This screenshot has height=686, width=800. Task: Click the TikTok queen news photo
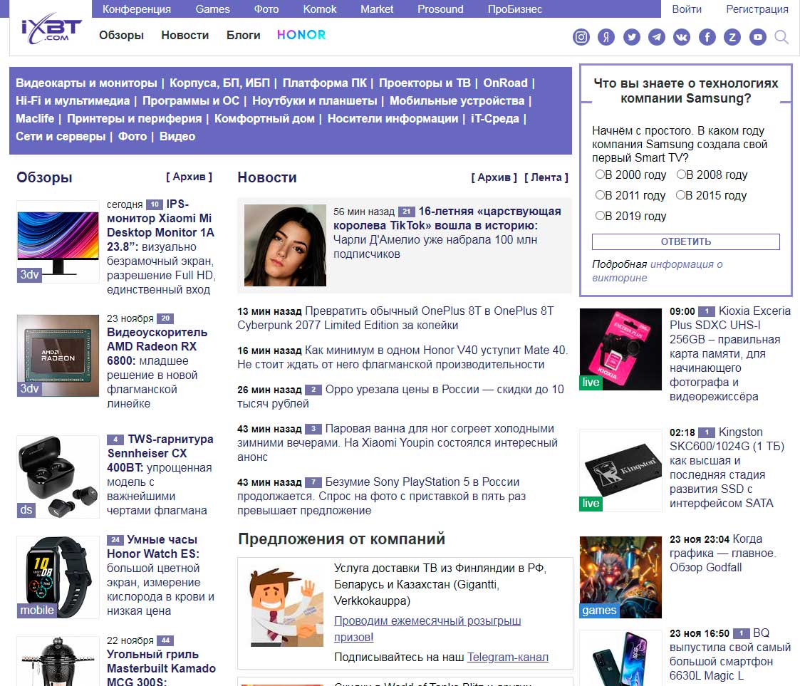(x=285, y=245)
